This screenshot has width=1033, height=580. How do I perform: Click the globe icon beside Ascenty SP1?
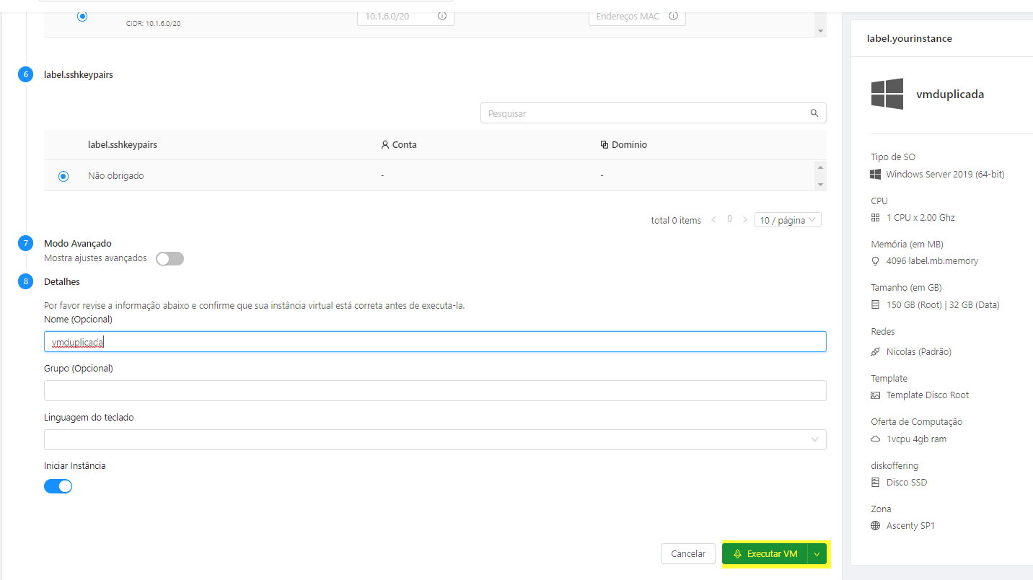[876, 525]
